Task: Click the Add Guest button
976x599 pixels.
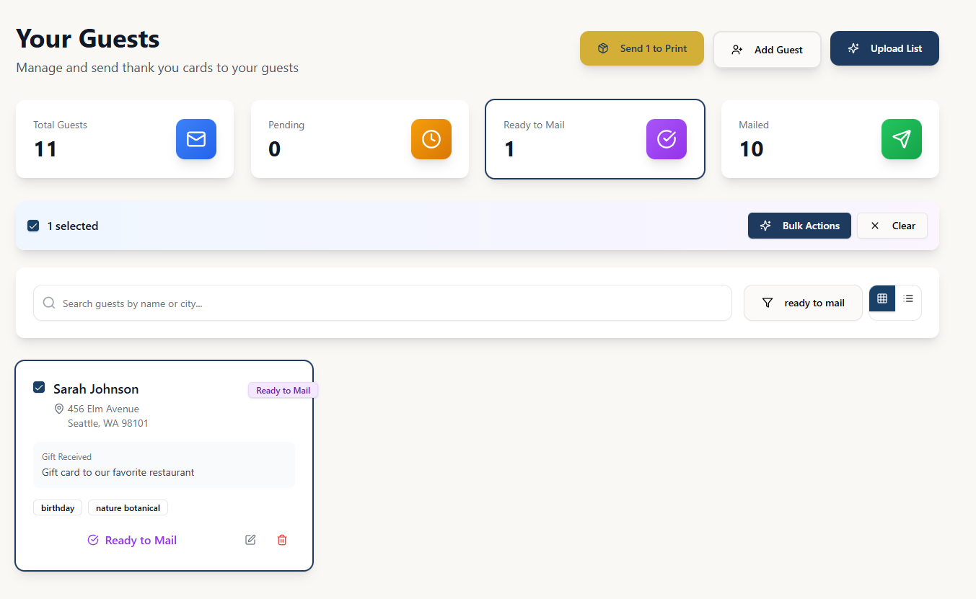Action: 767,50
